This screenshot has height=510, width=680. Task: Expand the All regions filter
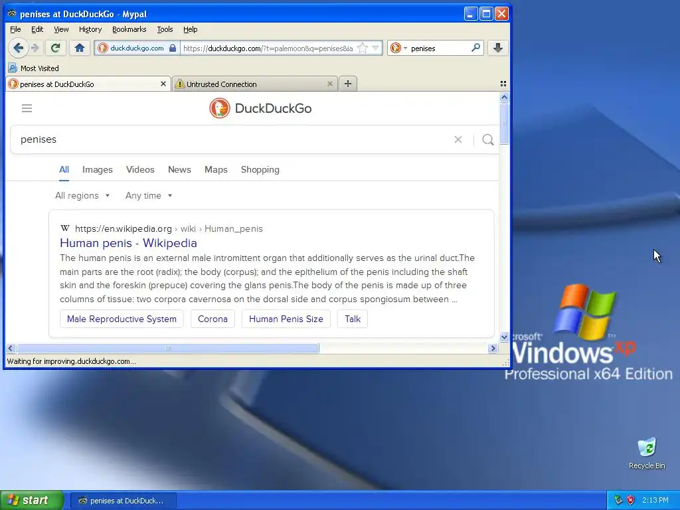pyautogui.click(x=82, y=196)
